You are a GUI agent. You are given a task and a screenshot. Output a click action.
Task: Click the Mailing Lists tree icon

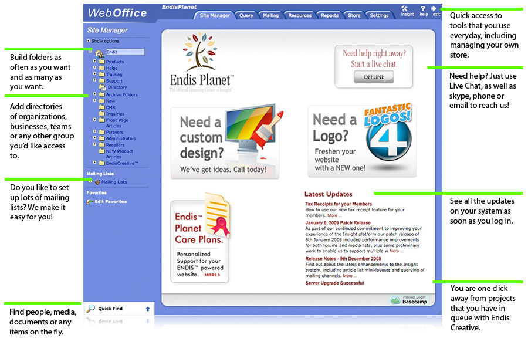[97, 182]
